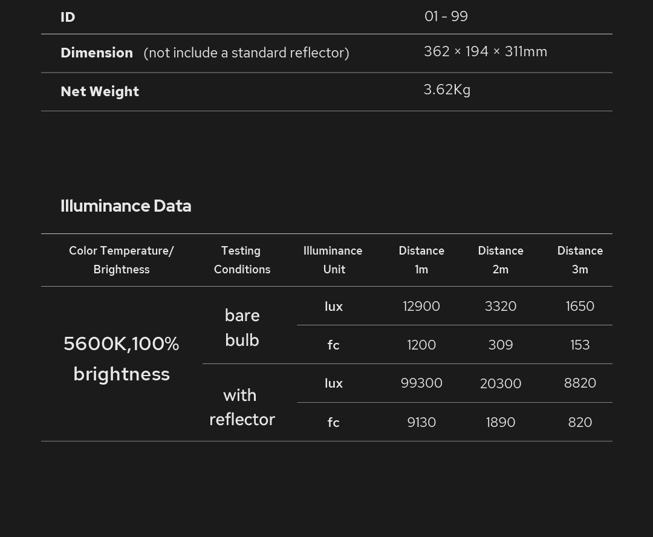Click the ID row label

point(68,17)
